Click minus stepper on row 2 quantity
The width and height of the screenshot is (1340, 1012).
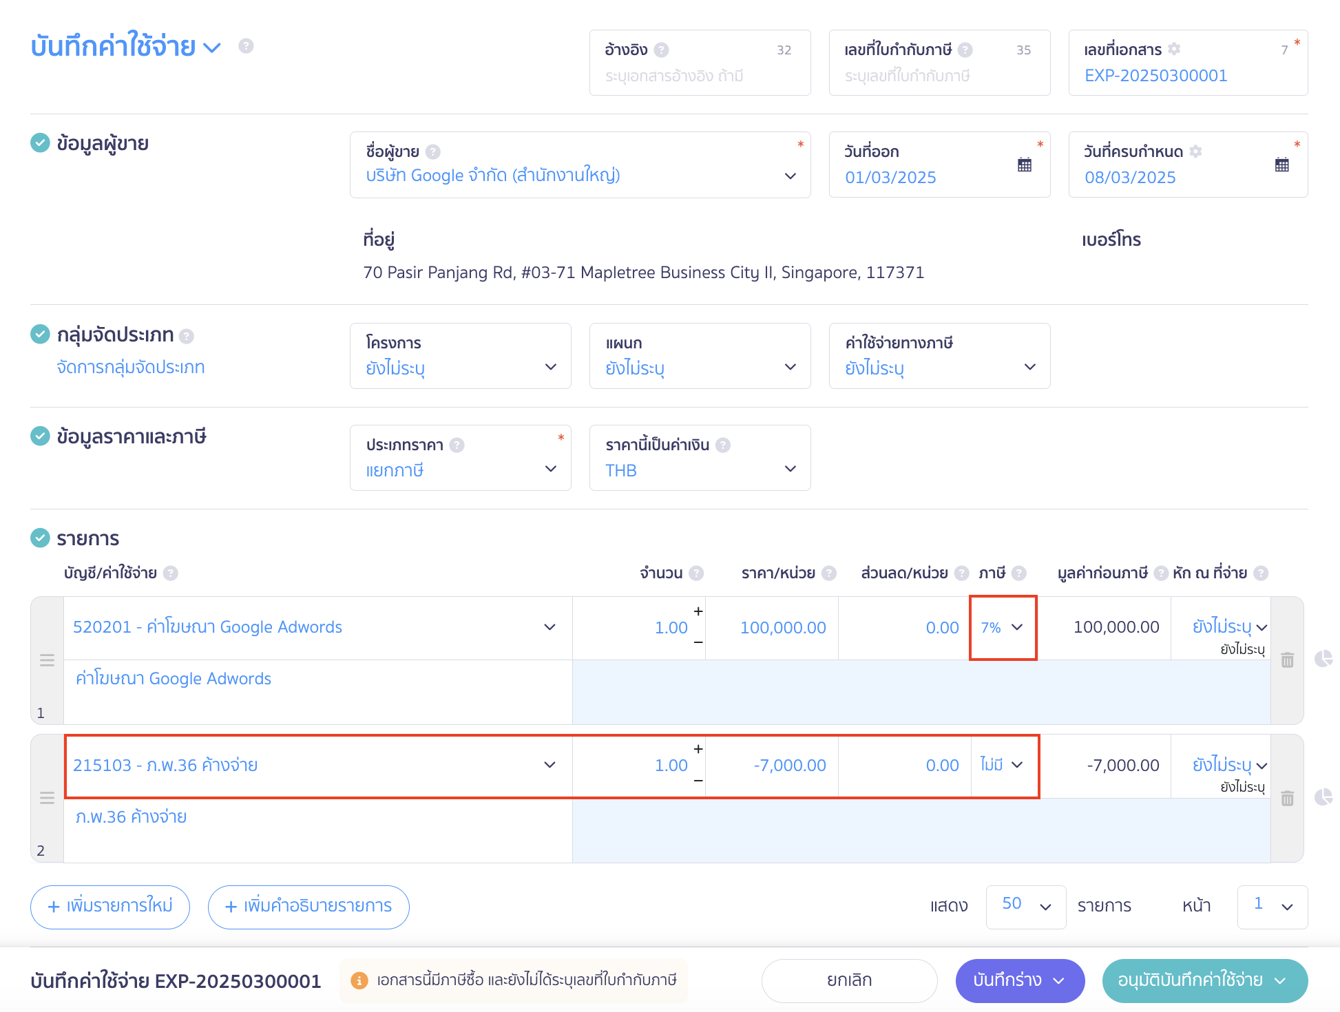coord(698,780)
